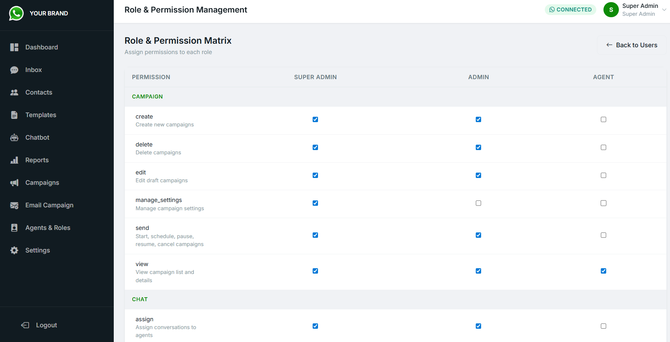
Task: Expand the Super Admin user dropdown chevron
Action: click(x=664, y=10)
